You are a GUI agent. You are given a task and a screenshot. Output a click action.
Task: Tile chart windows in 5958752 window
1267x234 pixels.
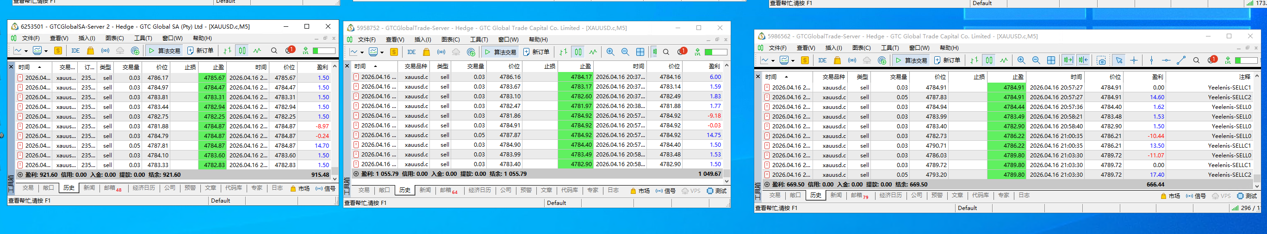pos(640,52)
